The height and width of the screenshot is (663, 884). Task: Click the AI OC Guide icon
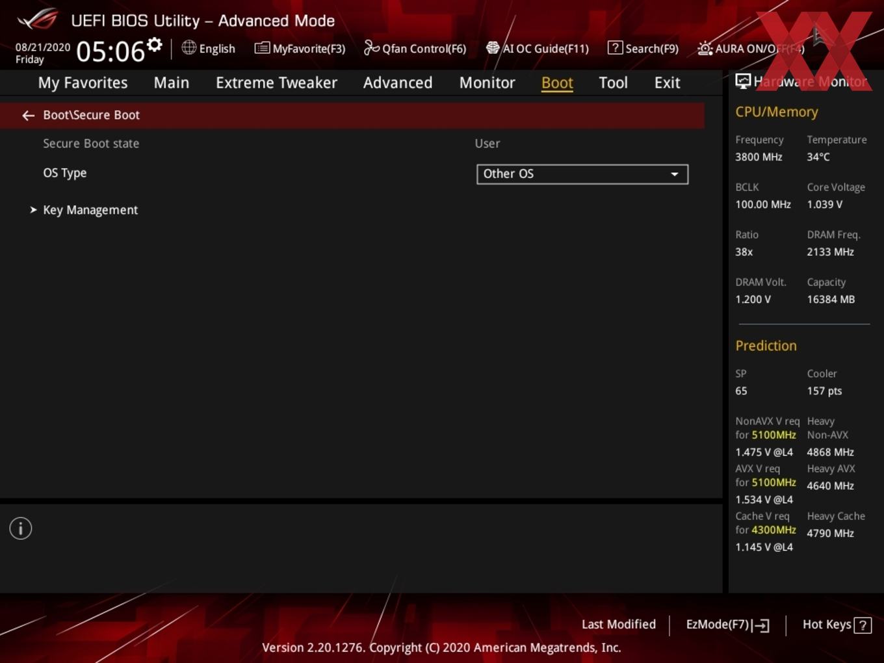click(x=493, y=47)
